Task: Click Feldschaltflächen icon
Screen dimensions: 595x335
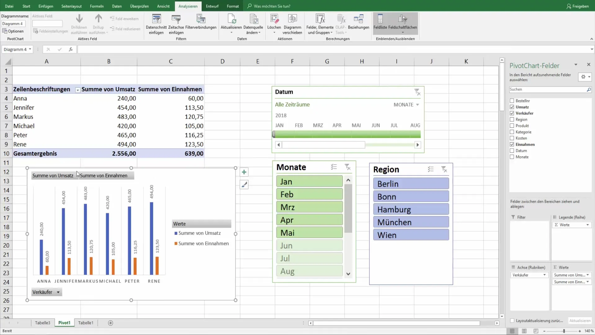Action: pos(403,19)
